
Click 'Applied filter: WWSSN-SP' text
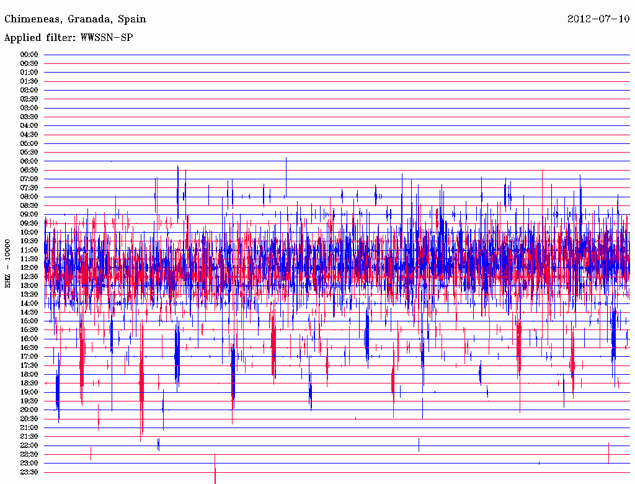[68, 38]
